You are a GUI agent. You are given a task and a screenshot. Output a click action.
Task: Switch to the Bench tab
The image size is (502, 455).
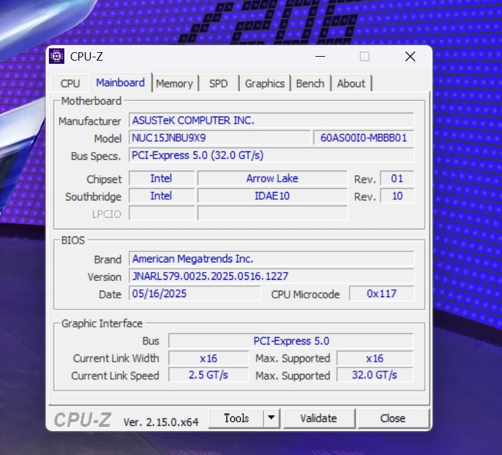click(310, 84)
